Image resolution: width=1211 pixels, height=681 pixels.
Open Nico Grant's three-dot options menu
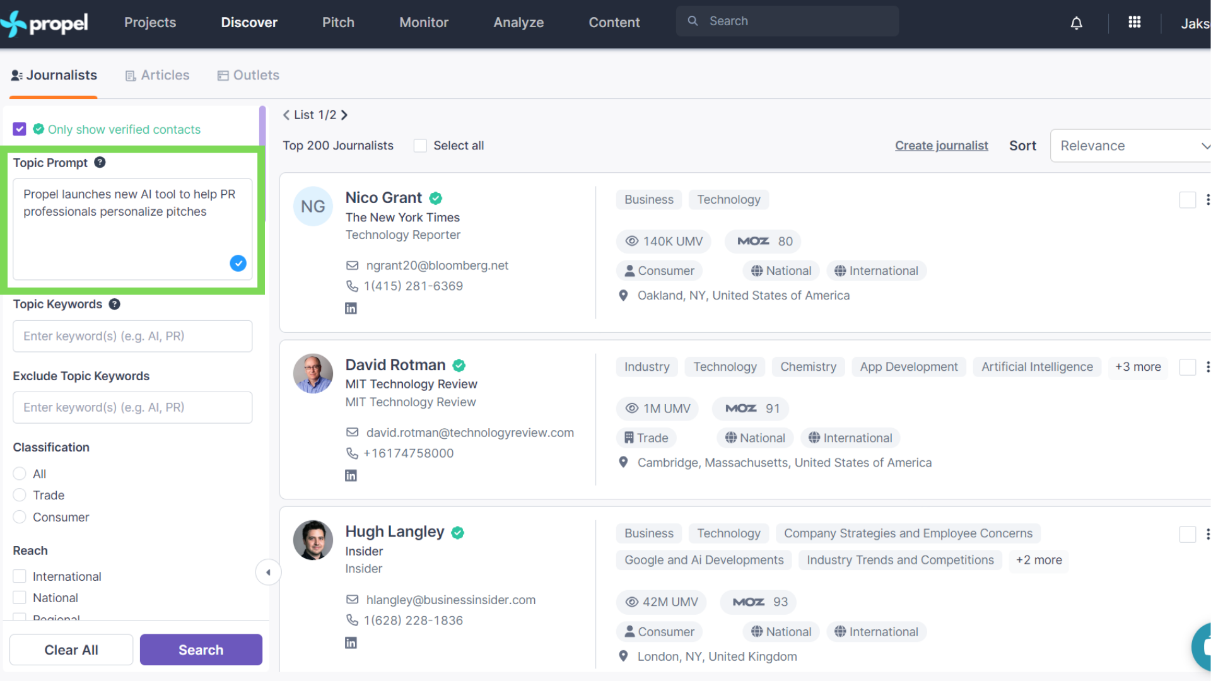1207,200
